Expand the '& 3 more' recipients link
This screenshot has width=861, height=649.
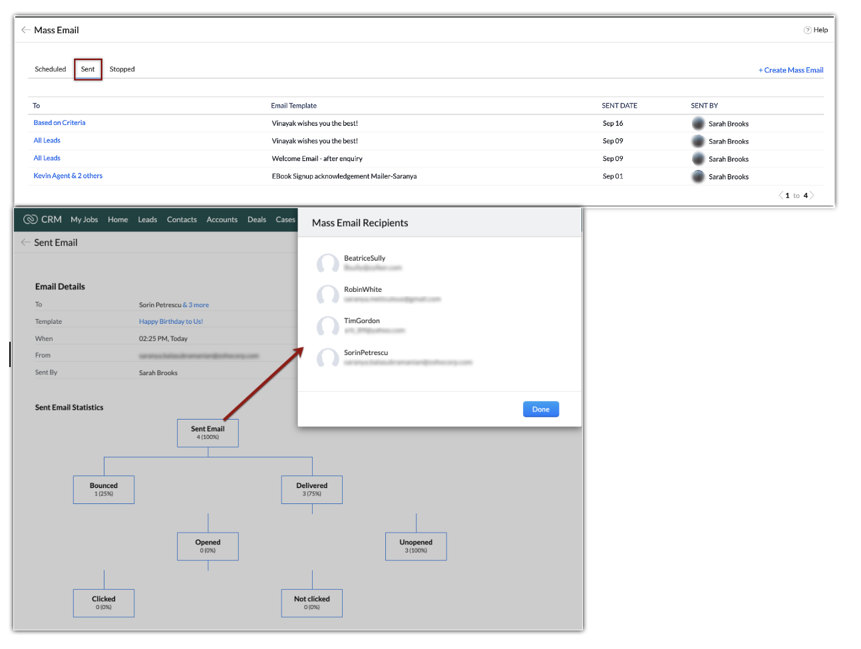(196, 305)
